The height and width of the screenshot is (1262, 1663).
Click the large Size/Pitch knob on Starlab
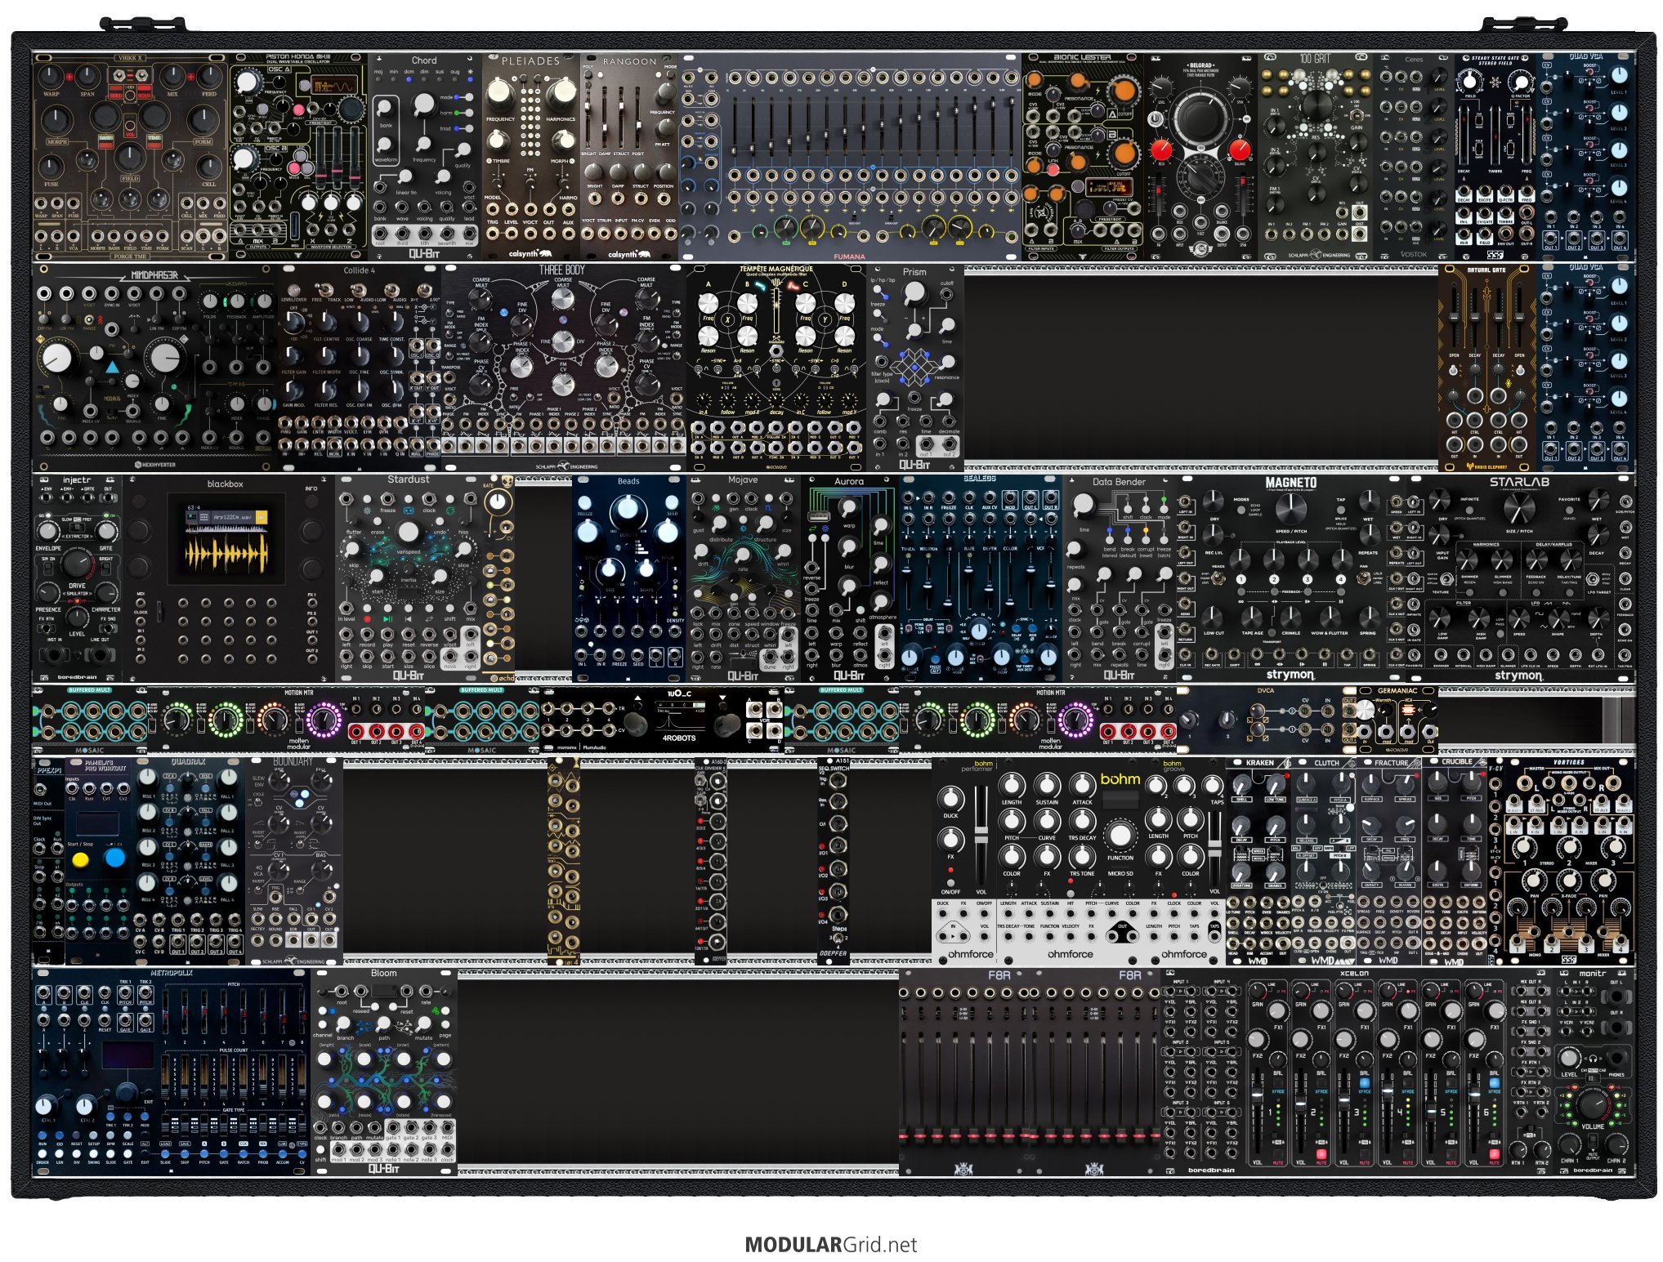point(1518,509)
